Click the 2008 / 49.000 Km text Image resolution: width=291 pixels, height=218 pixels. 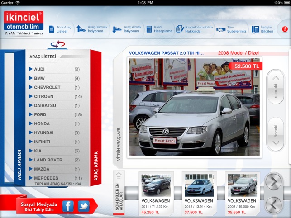(241, 207)
